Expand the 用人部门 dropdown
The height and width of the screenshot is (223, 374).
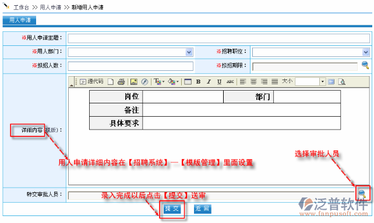pos(189,52)
